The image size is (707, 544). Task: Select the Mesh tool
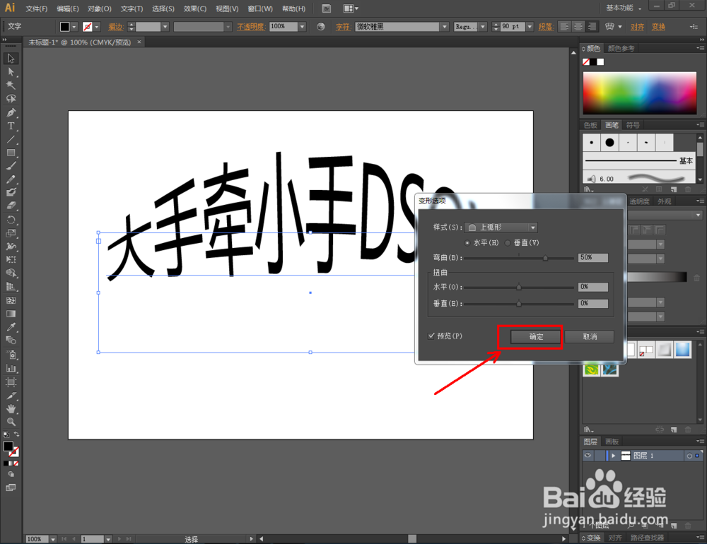(11, 301)
